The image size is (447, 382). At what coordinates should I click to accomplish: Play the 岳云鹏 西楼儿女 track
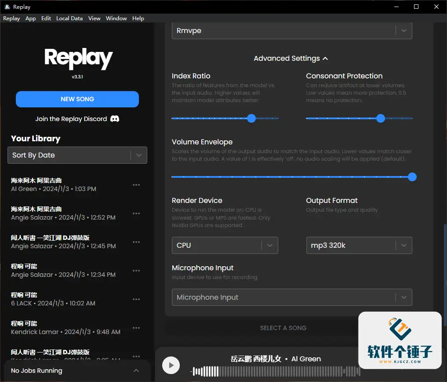pyautogui.click(x=171, y=365)
